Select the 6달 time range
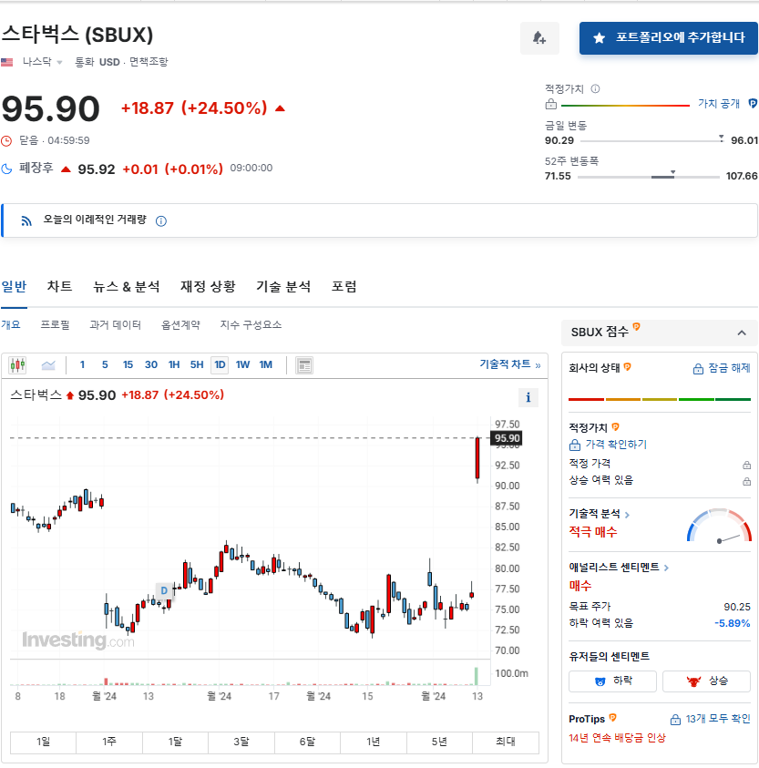This screenshot has width=759, height=768. [x=307, y=742]
